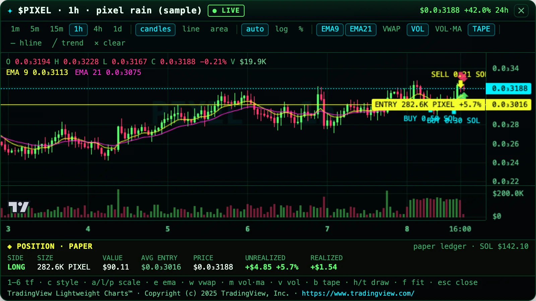The height and width of the screenshot is (301, 536).
Task: Click the V $19.9K volume readout
Action: point(248,62)
